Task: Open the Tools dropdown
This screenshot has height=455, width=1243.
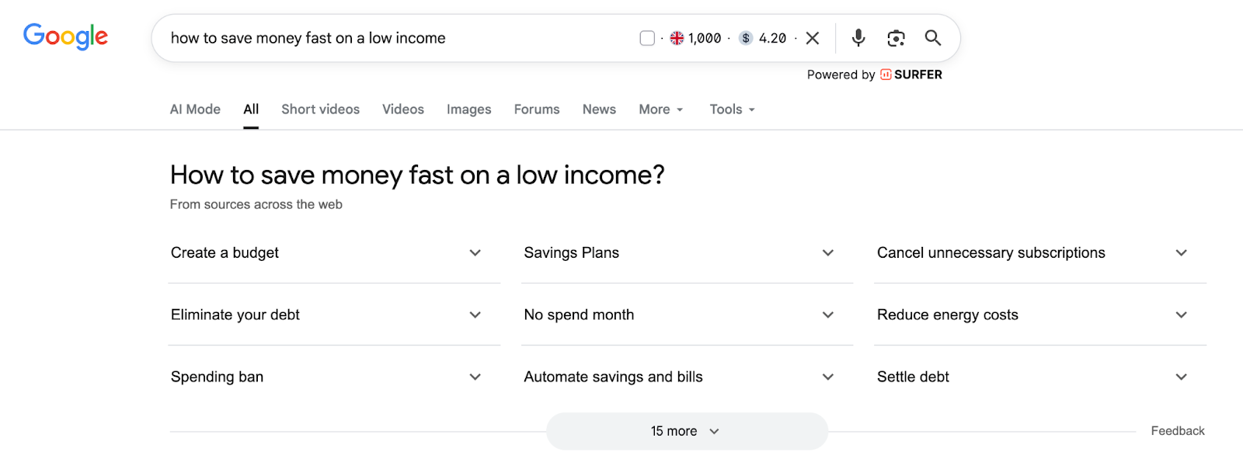Action: [x=730, y=109]
